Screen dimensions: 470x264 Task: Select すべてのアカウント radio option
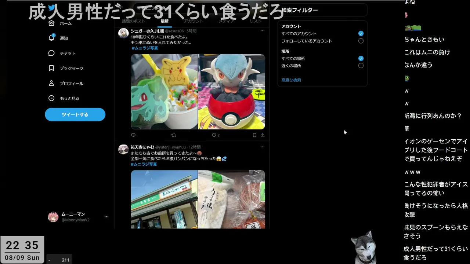click(361, 33)
